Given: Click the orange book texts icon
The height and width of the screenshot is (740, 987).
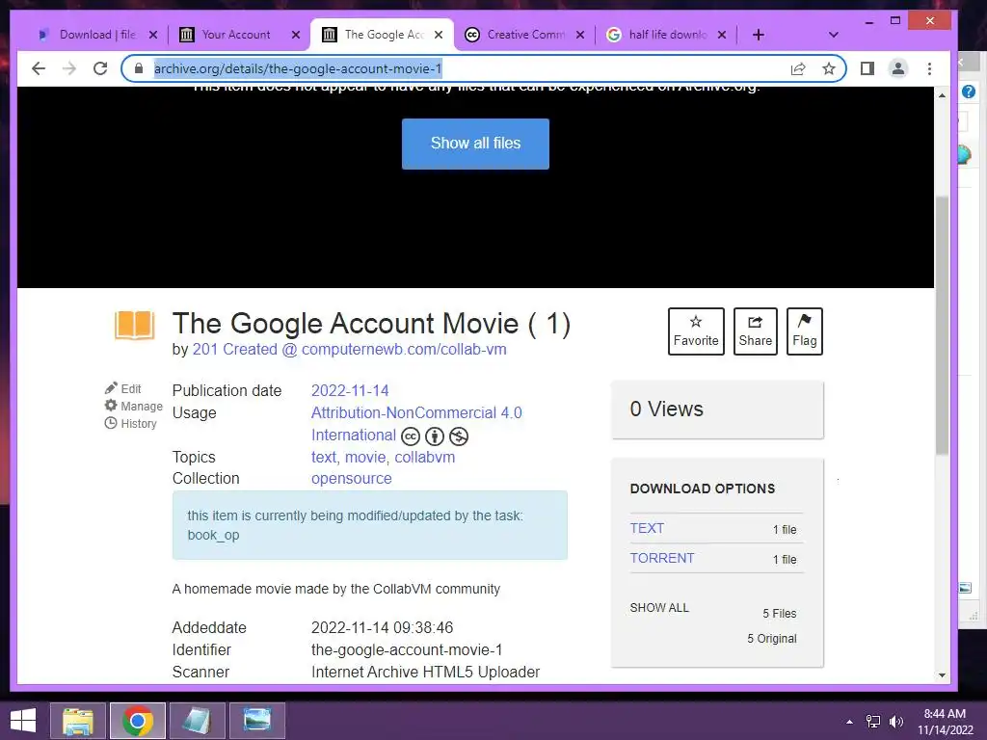Looking at the screenshot, I should [135, 326].
